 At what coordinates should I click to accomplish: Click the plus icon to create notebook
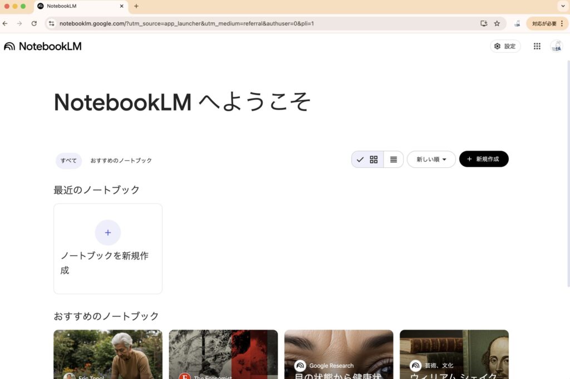click(x=108, y=232)
